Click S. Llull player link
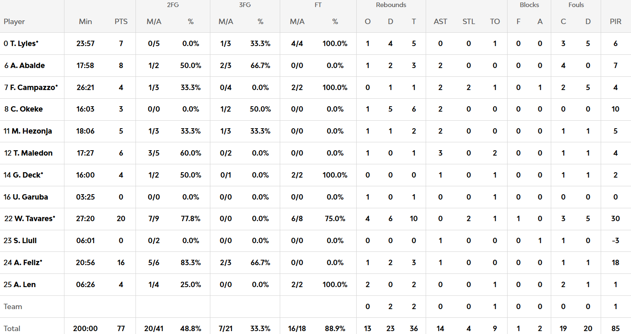 (25, 241)
